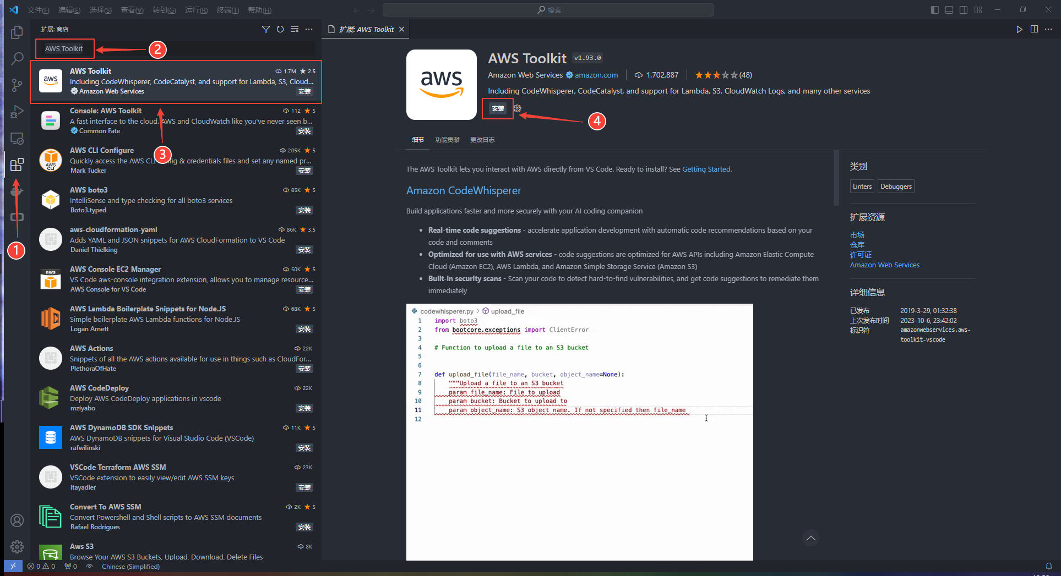
Task: Refresh the extensions list
Action: pyautogui.click(x=280, y=29)
